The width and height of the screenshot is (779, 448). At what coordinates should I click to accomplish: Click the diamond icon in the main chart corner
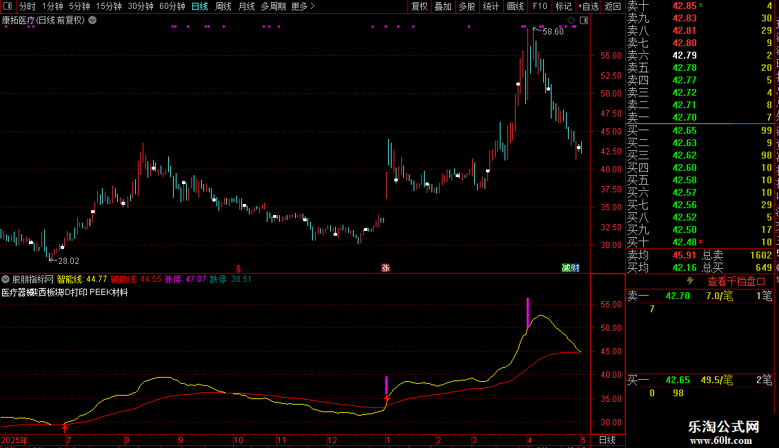click(571, 21)
